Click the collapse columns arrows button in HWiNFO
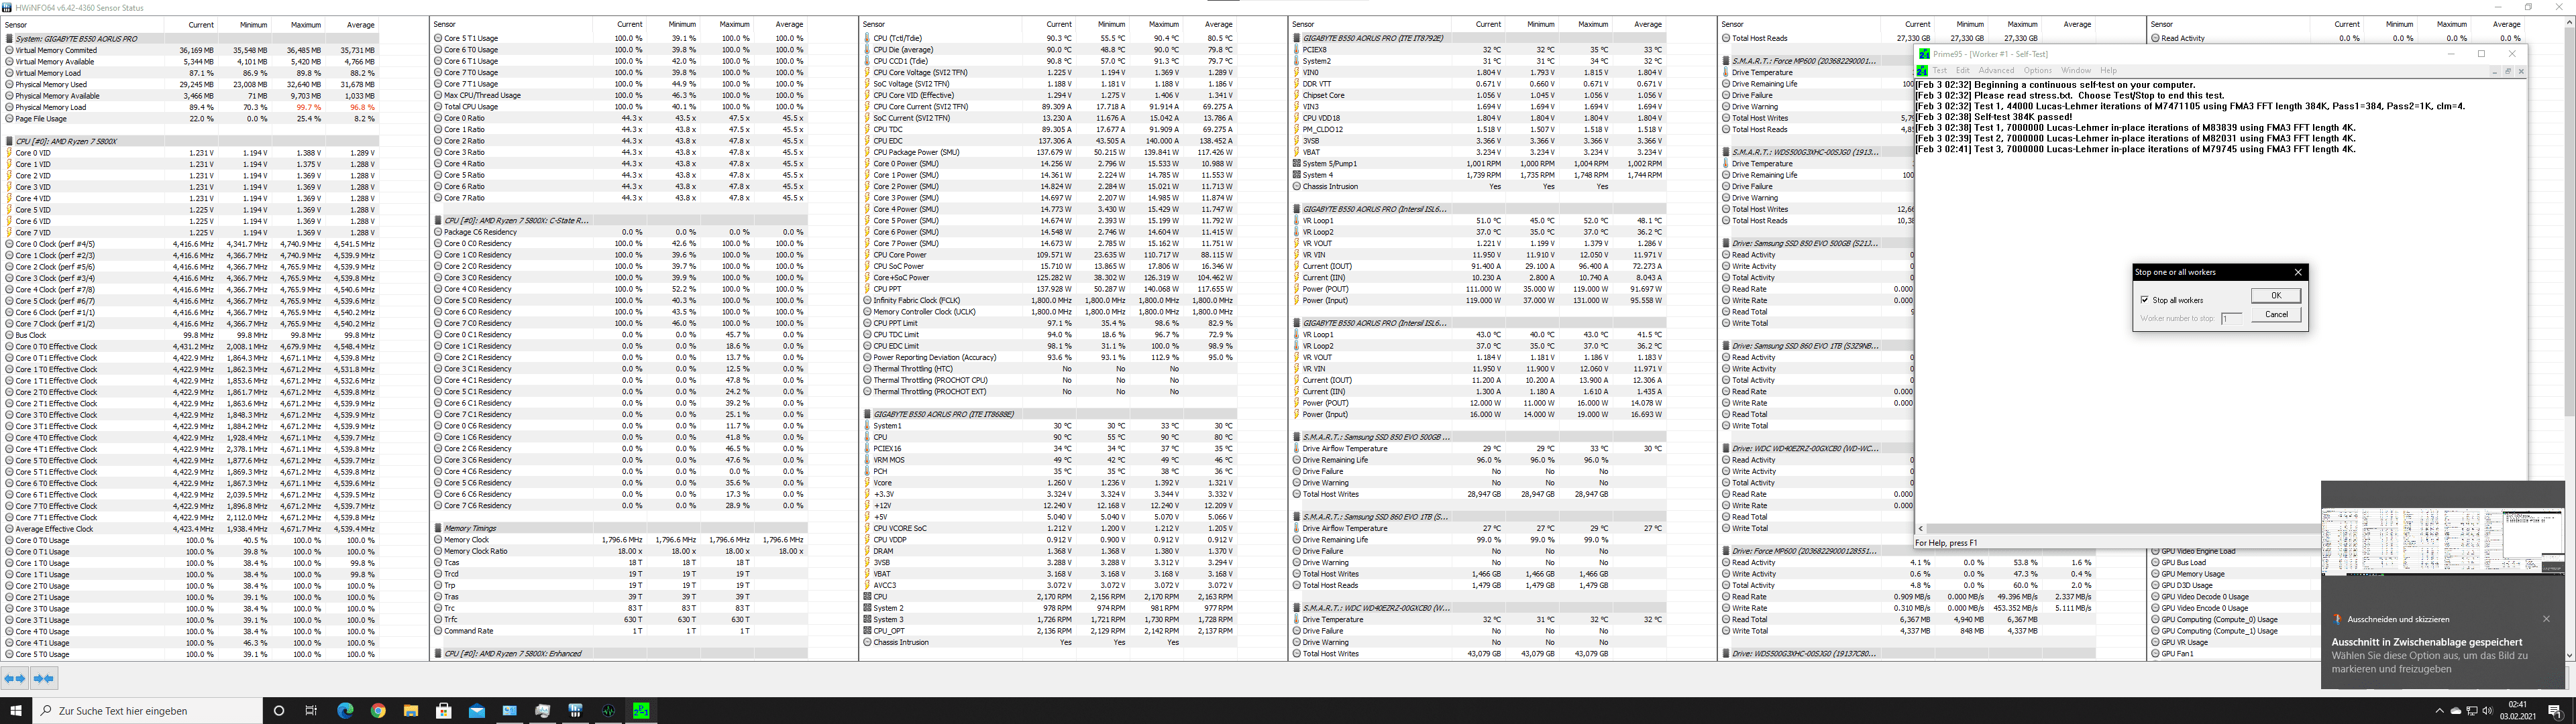2576x724 pixels. pyautogui.click(x=43, y=678)
